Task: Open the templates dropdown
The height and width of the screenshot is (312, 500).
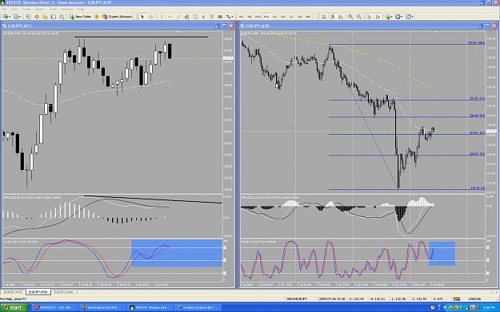Action: pos(409,17)
